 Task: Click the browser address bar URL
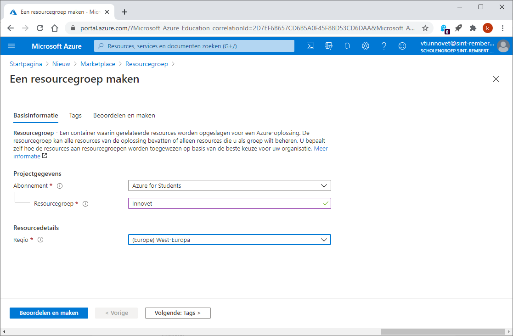point(248,28)
